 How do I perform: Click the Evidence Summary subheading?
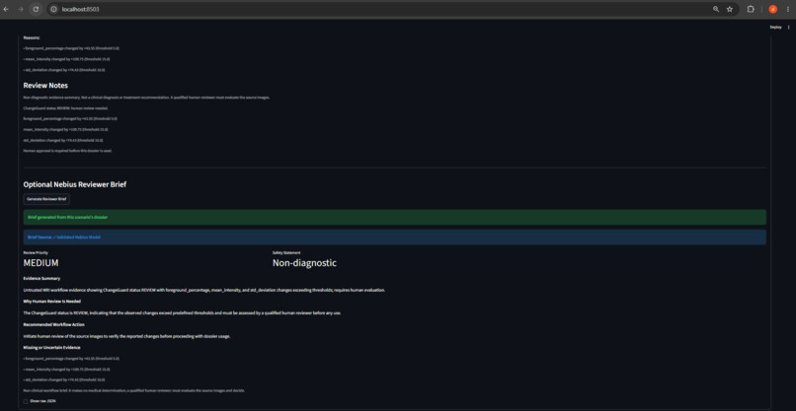[x=41, y=278]
